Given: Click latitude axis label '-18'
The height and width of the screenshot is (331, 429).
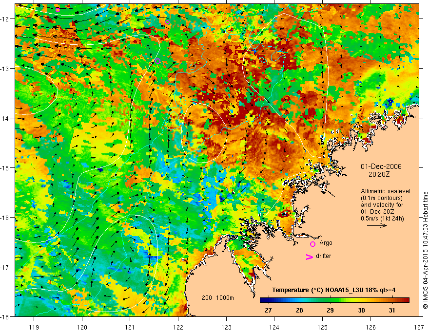Looking at the screenshot, I should click(5, 316).
